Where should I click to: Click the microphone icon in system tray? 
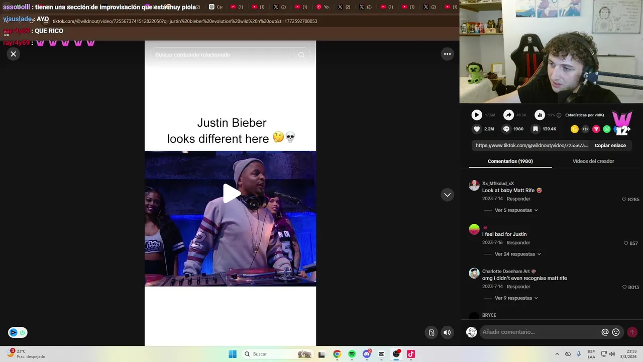(579, 354)
